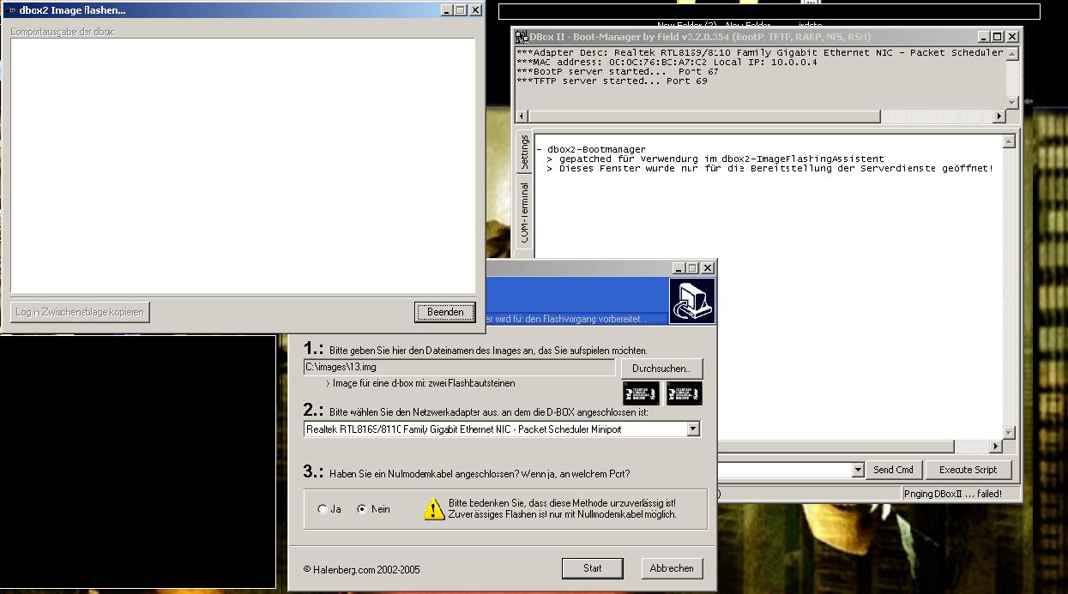Click the Boot-Manager command input field
The height and width of the screenshot is (594, 1068).
(x=785, y=470)
